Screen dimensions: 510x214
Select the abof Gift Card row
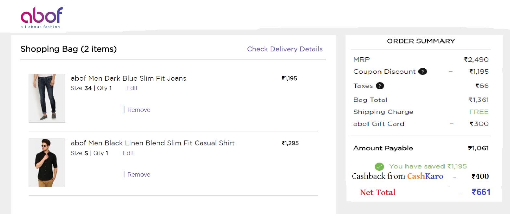coord(421,124)
